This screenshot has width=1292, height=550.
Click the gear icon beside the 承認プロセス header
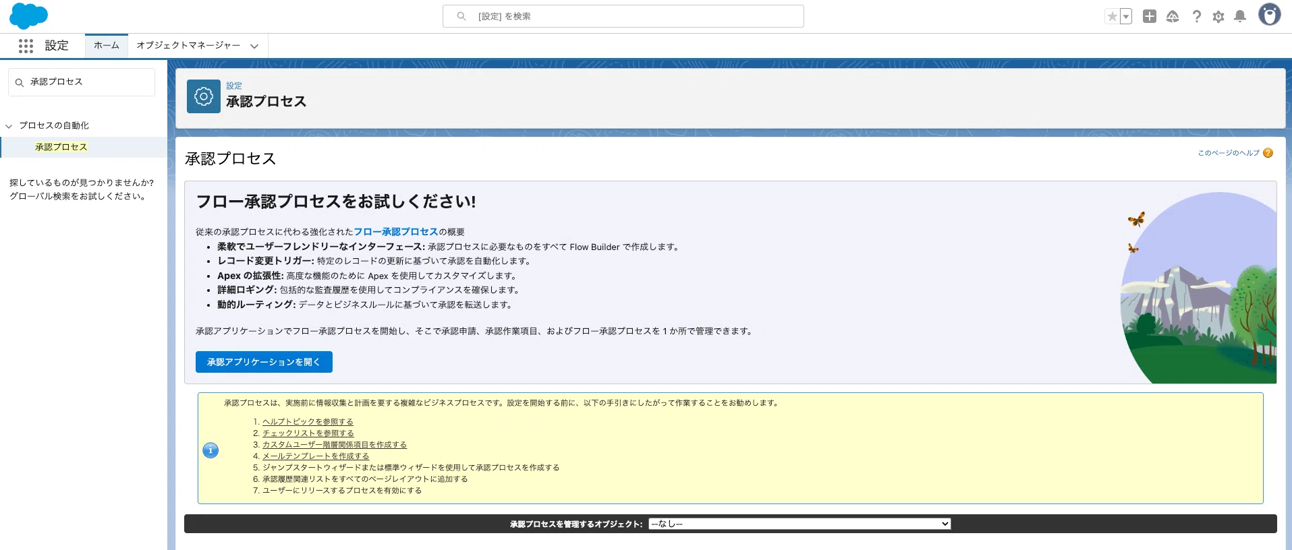pos(204,96)
